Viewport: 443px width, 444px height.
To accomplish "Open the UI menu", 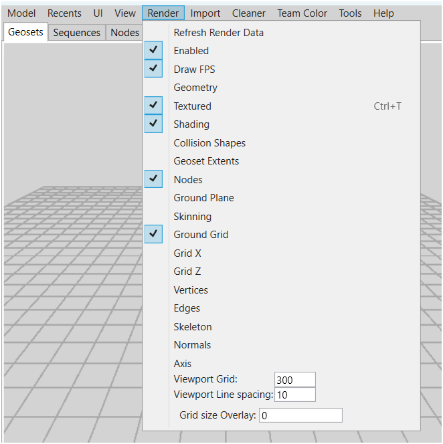I will (x=98, y=13).
